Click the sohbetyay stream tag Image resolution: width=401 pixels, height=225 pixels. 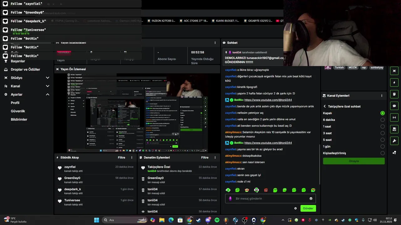(377, 67)
